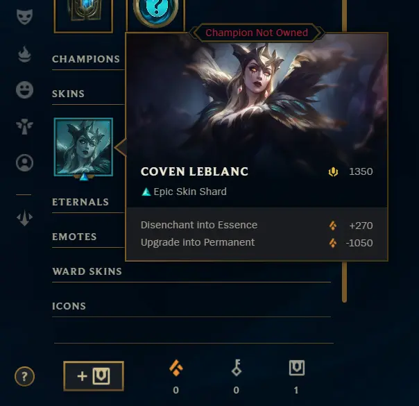Click the question mark help icon
This screenshot has width=419, height=406.
pyautogui.click(x=24, y=377)
